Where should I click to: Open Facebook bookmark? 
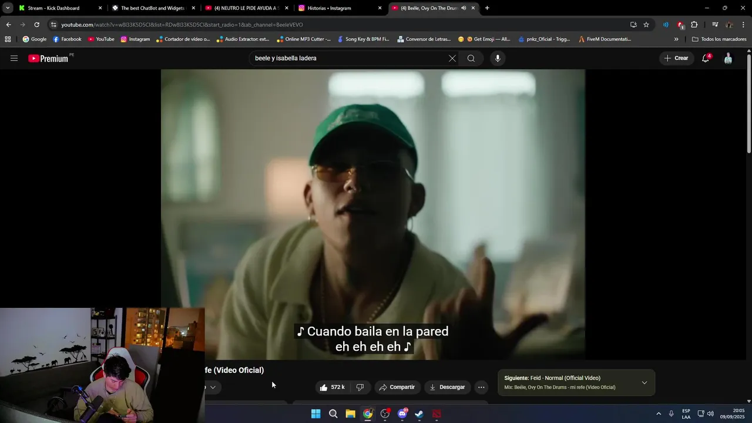(67, 39)
